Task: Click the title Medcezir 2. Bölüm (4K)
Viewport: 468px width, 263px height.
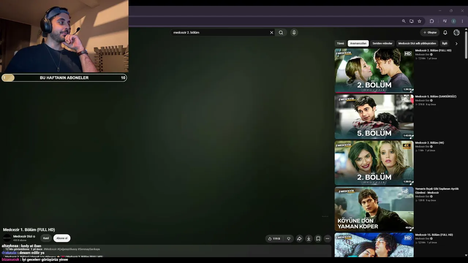Action: tap(430, 143)
